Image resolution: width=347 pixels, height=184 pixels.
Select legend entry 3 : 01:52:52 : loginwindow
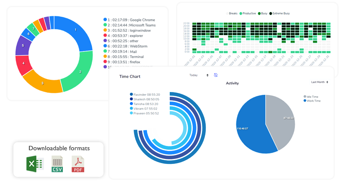127,31
